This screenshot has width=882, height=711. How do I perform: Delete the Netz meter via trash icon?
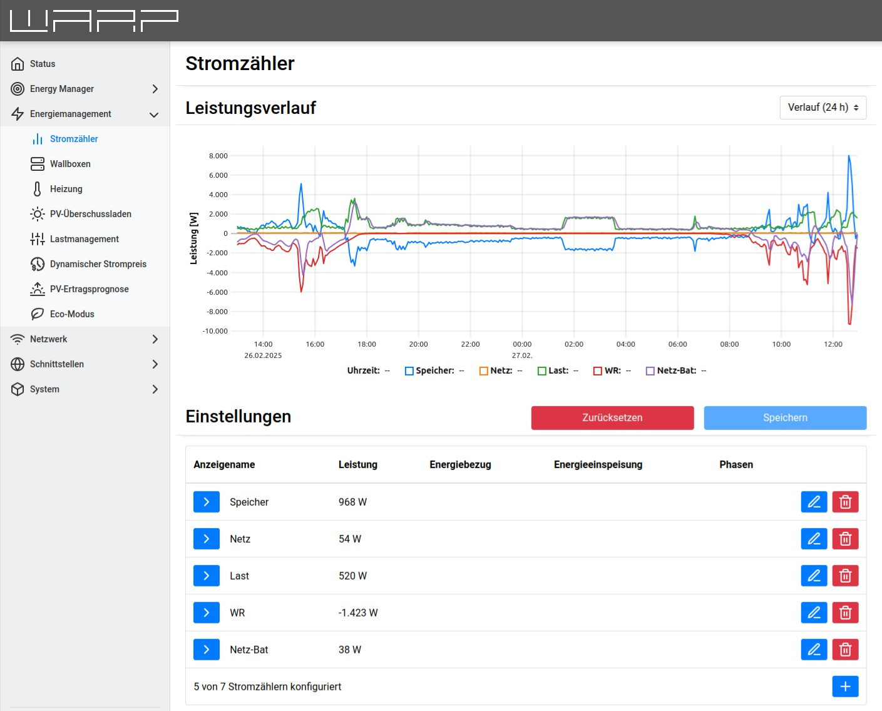click(x=845, y=539)
